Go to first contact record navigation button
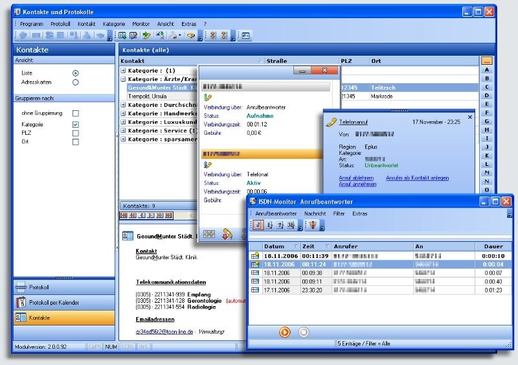This screenshot has height=365, width=518. tap(124, 215)
